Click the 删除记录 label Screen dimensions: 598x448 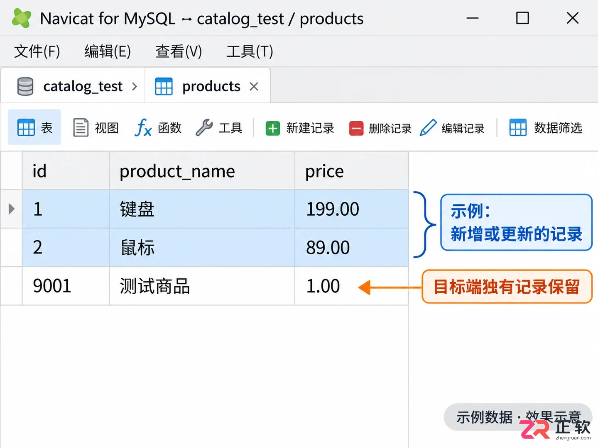click(x=390, y=129)
